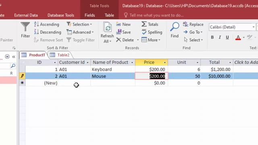Toggle Italic formatting
This screenshot has width=258, height=145.
click(220, 37)
